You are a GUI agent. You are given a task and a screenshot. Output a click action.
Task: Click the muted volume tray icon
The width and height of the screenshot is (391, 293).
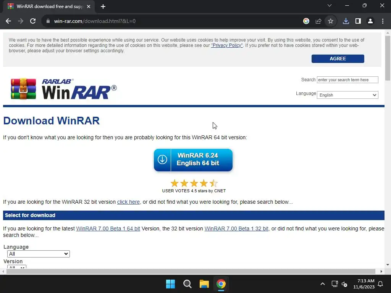click(344, 284)
